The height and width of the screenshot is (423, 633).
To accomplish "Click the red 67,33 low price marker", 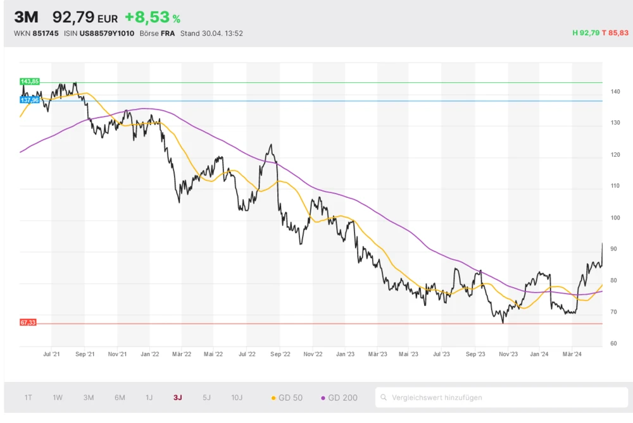I will click(x=28, y=322).
